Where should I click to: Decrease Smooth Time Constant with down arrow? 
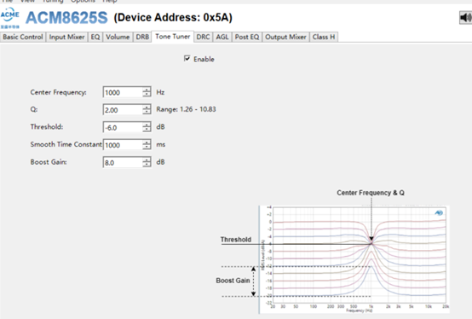[x=147, y=148]
